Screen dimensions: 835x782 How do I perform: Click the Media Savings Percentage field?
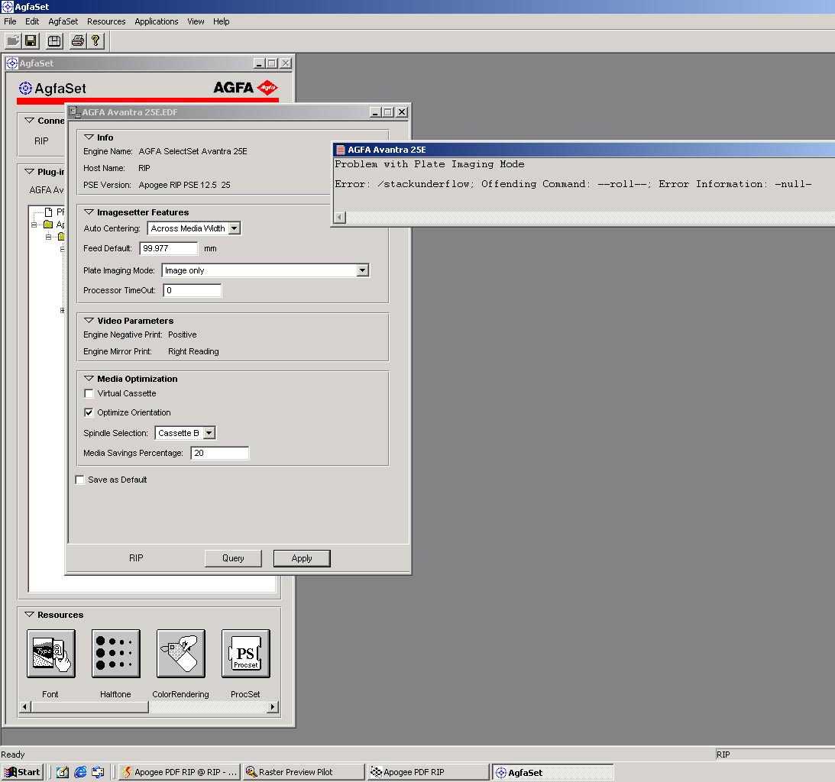pyautogui.click(x=219, y=453)
